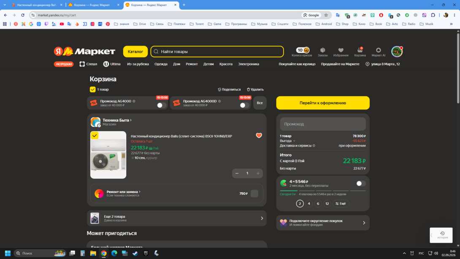Open the Электроника category
Image resolution: width=460 pixels, height=259 pixels.
249,64
